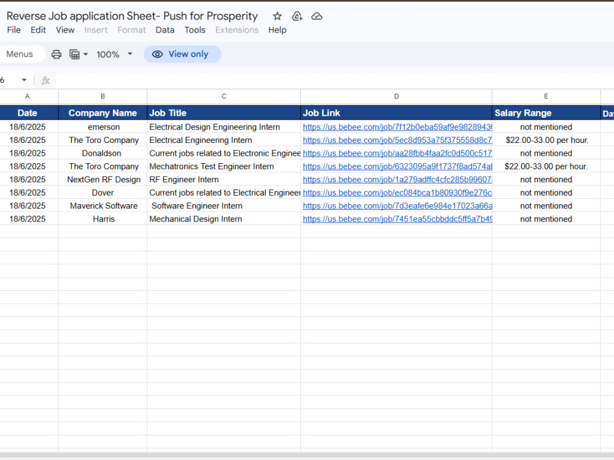
Task: Select Current jobs related to Electronic cell
Action: point(223,153)
